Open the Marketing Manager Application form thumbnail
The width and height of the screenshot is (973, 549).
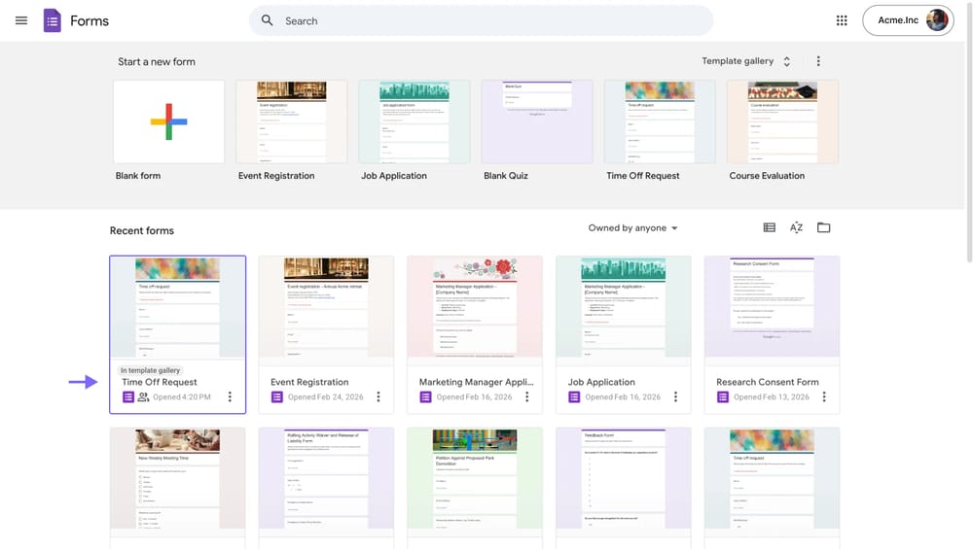475,307
